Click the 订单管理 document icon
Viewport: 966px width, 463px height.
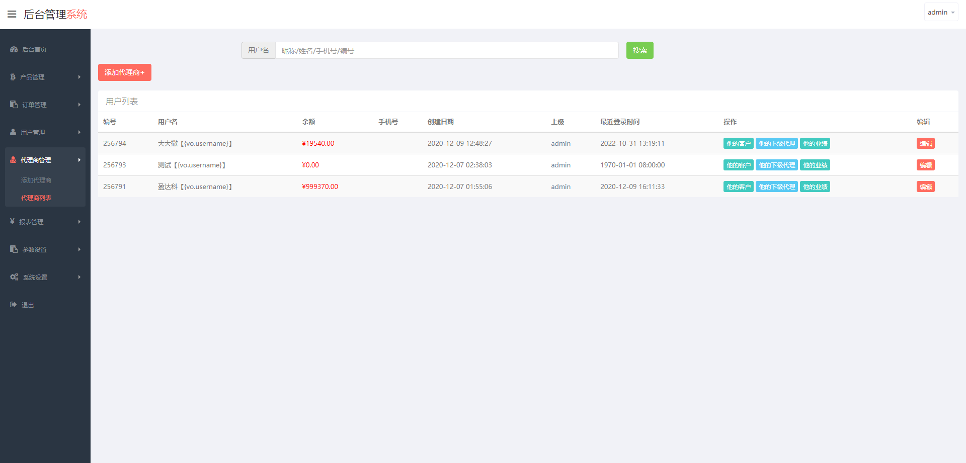[x=13, y=104]
